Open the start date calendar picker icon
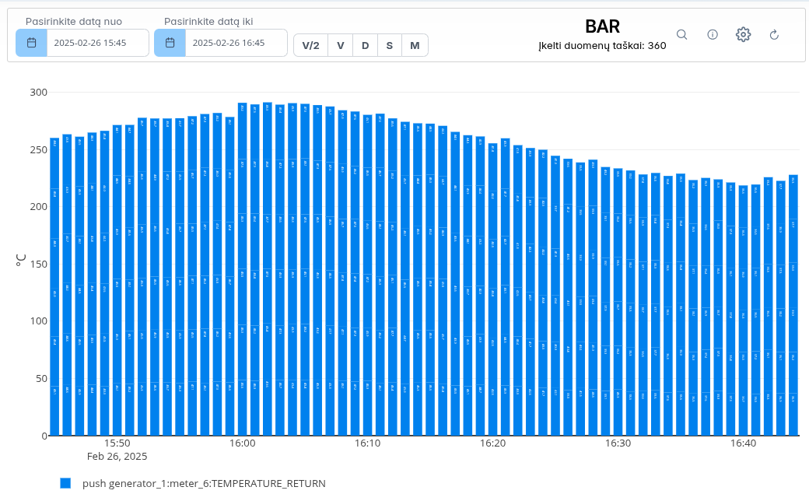The height and width of the screenshot is (494, 809). [32, 43]
